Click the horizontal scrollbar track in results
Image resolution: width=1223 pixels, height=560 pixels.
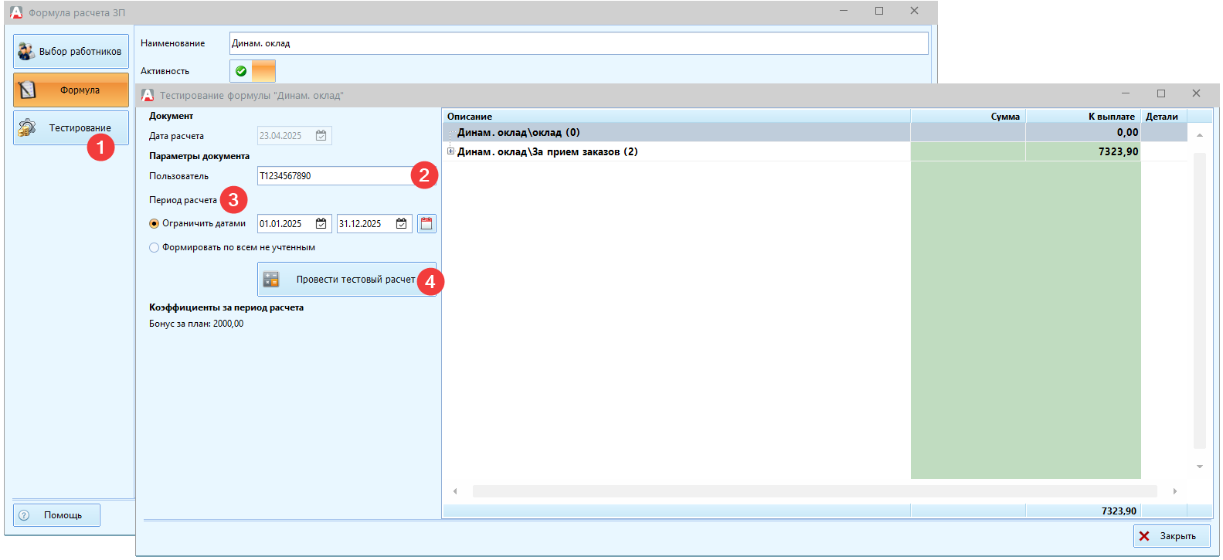tap(814, 491)
